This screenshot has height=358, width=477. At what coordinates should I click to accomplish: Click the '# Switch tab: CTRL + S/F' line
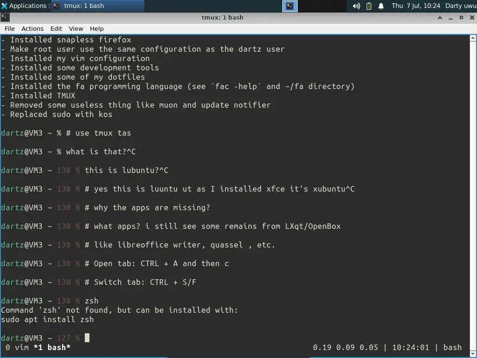(141, 282)
